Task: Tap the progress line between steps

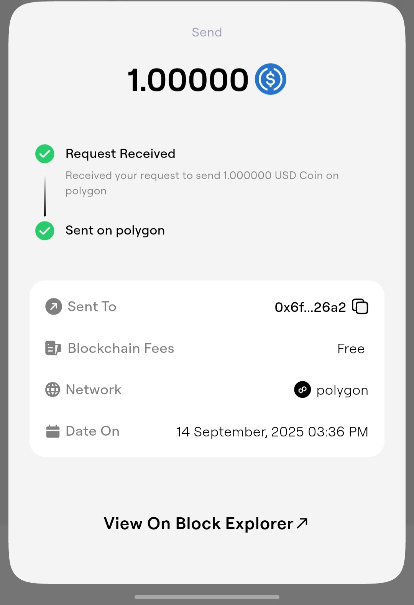Action: pyautogui.click(x=45, y=195)
